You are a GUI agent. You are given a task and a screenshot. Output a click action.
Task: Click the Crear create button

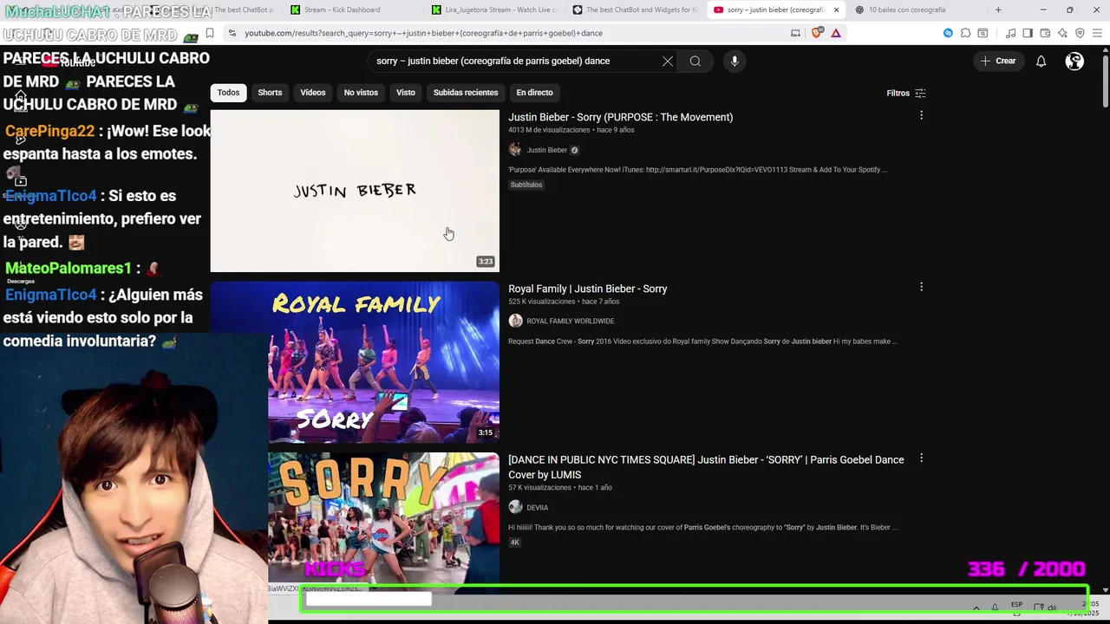[998, 62]
